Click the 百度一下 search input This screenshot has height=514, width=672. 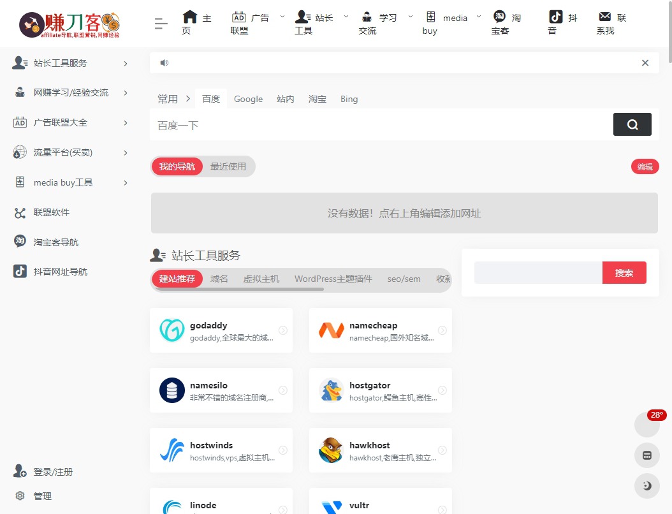pos(381,125)
